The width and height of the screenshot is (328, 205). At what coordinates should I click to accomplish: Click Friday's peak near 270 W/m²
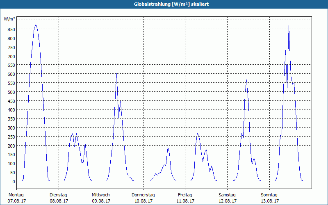coord(197,133)
